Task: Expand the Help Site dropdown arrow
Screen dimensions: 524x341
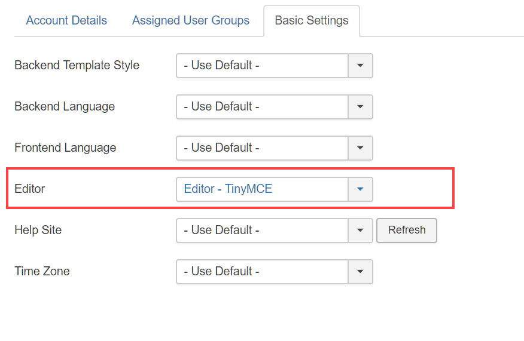Action: click(x=360, y=231)
